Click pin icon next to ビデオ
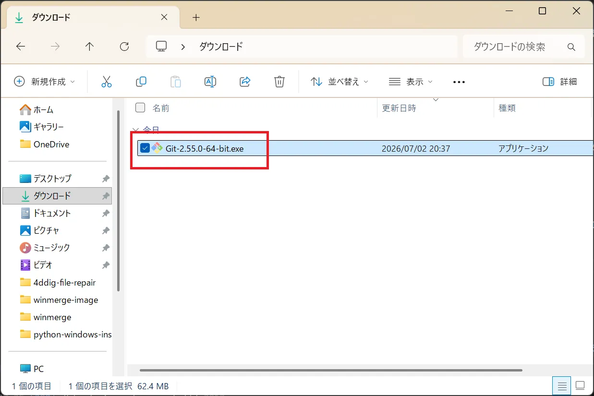594x396 pixels. click(106, 265)
